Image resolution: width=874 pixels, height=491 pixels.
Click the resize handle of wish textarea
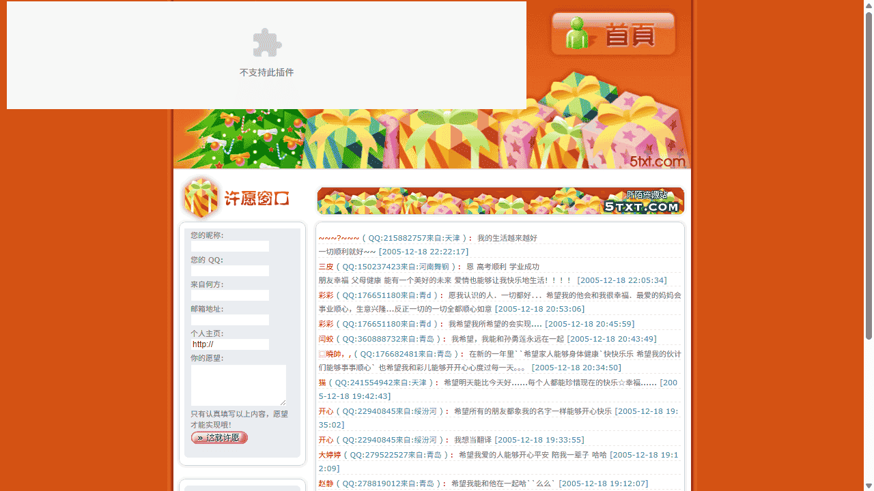click(283, 402)
